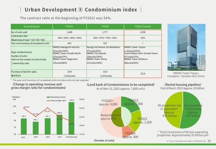Click the 'Redevelopment approx. 55%' label
The width and height of the screenshot is (216, 149).
(x=111, y=117)
